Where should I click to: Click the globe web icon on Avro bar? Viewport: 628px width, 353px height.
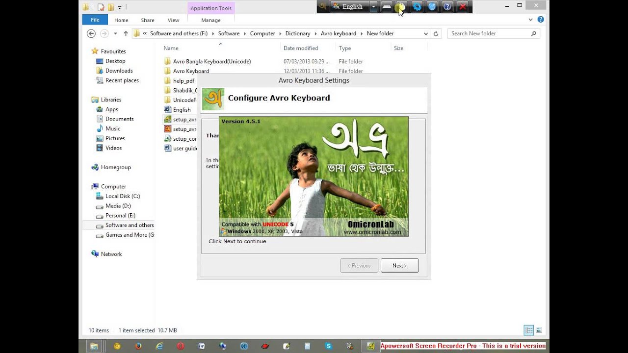(432, 7)
